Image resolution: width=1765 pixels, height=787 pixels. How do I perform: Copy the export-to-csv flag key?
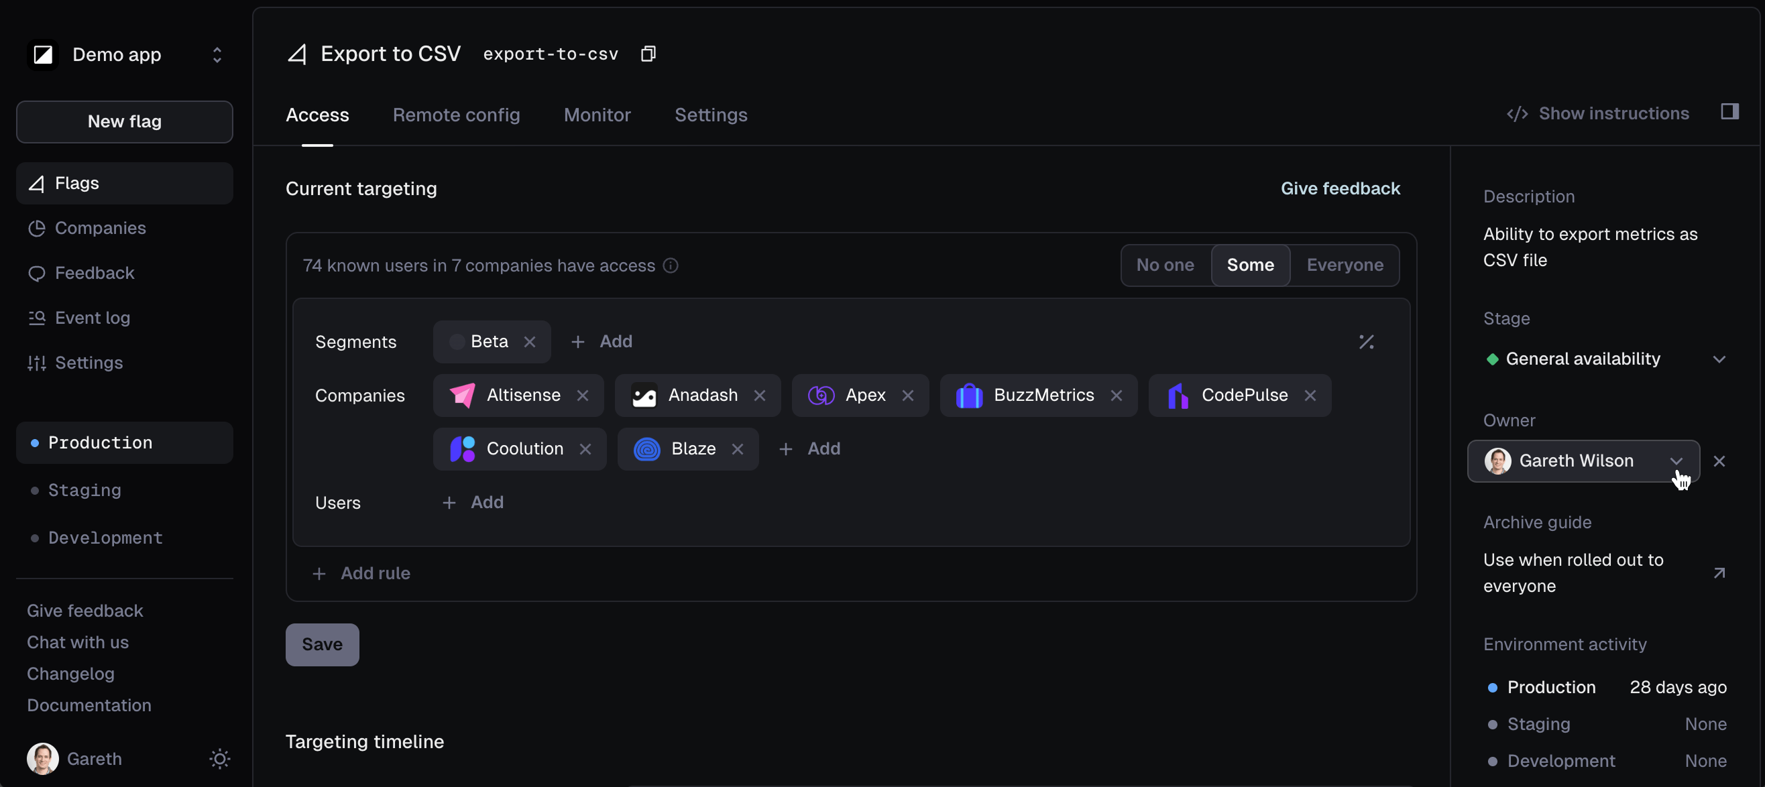coord(648,54)
